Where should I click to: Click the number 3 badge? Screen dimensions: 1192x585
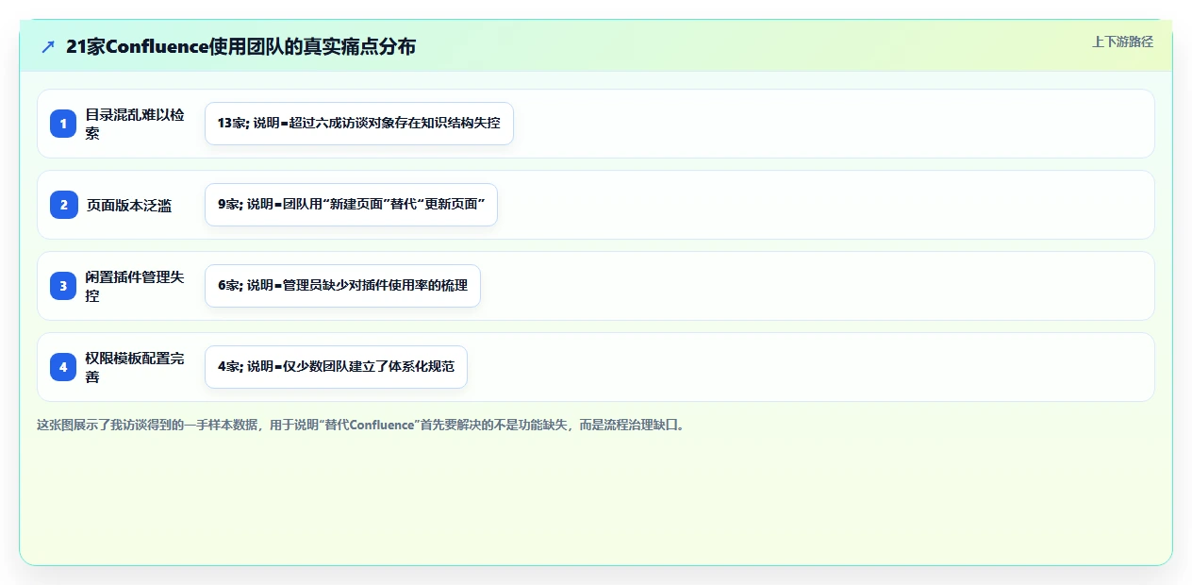tap(63, 286)
